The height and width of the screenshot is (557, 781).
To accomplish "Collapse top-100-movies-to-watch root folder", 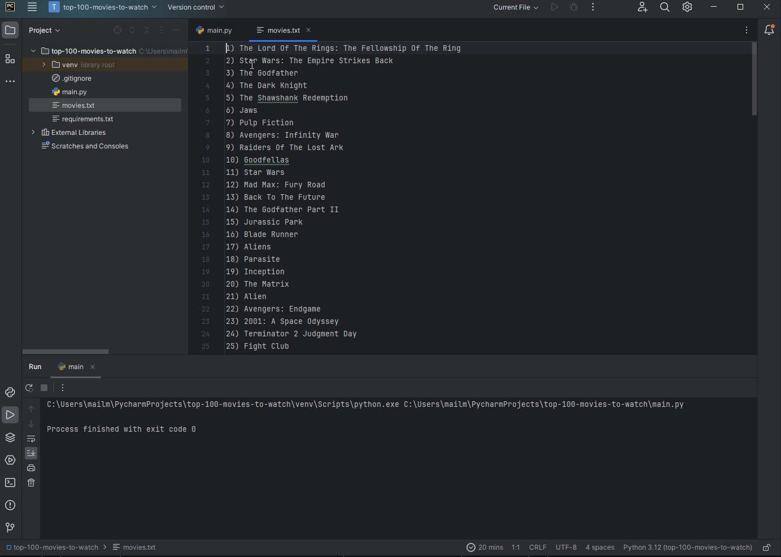I will (33, 51).
